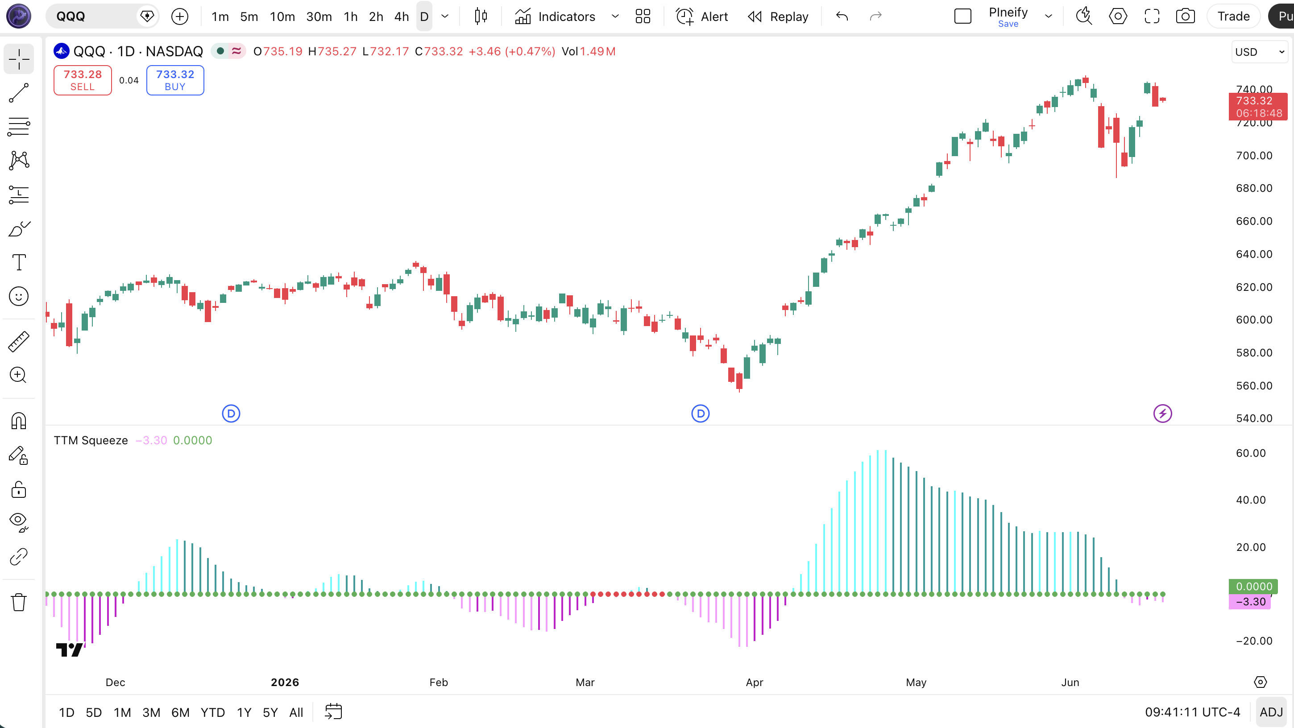Switch to the 1h timeframe
Image resolution: width=1294 pixels, height=728 pixels.
[x=351, y=17]
